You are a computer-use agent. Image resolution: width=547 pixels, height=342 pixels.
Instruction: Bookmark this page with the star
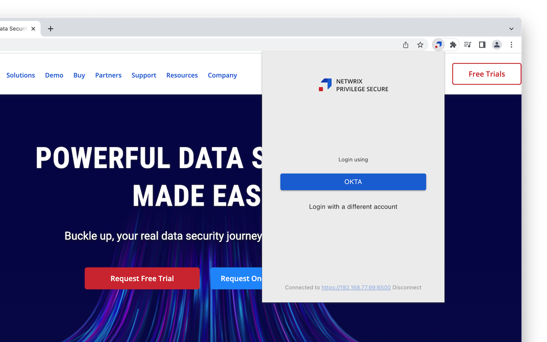click(420, 44)
